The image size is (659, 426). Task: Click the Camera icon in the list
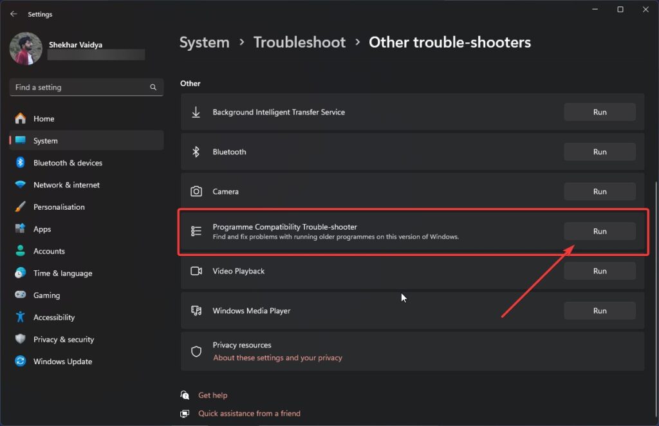click(196, 192)
